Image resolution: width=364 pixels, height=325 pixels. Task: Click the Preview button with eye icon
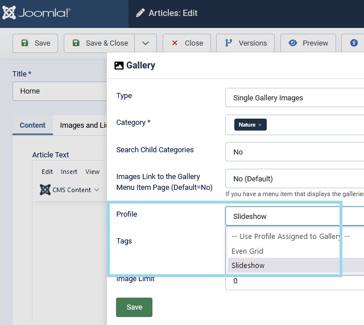(x=308, y=43)
